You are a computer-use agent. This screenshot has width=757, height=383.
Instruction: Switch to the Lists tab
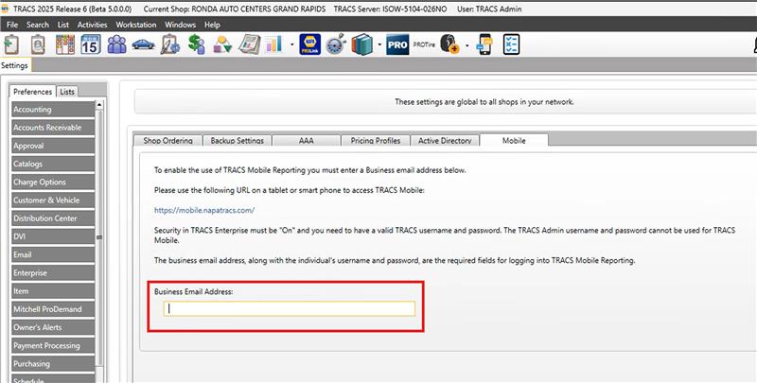pos(67,92)
